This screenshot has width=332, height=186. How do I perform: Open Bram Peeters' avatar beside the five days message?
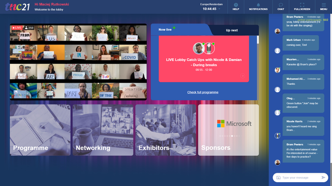pos(278,162)
